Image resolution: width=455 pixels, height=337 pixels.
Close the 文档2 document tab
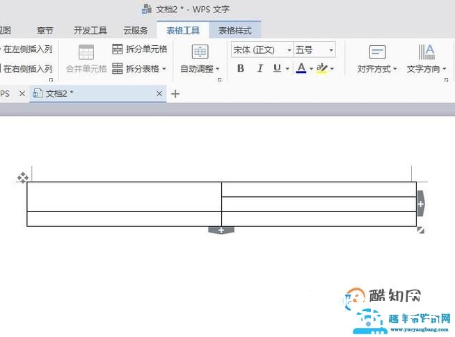click(159, 93)
